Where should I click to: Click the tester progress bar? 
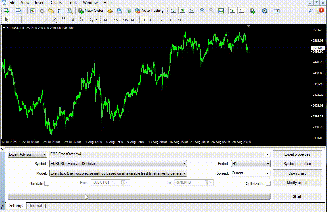[139, 197]
